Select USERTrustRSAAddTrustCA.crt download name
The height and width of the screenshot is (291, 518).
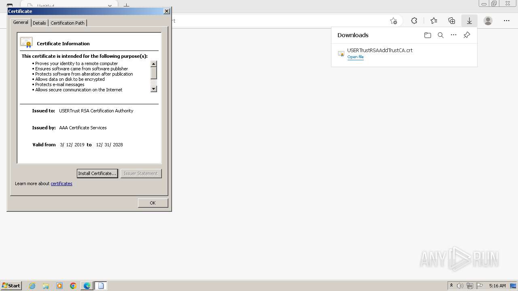[x=380, y=51]
